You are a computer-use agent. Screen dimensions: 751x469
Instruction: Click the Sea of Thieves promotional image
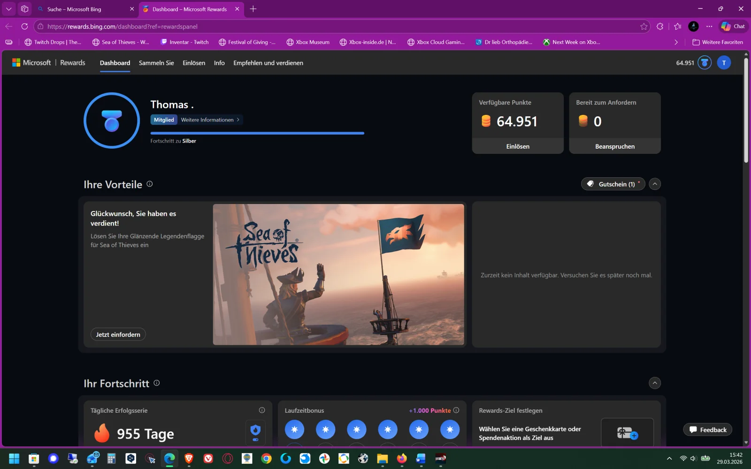(338, 274)
